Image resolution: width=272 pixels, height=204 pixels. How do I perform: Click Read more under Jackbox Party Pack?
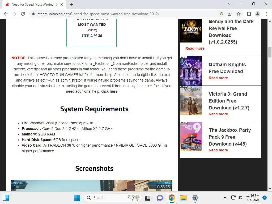click(x=218, y=150)
